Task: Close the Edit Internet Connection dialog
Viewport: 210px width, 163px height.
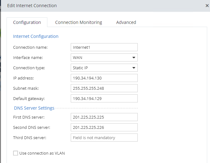Action: 207,6
